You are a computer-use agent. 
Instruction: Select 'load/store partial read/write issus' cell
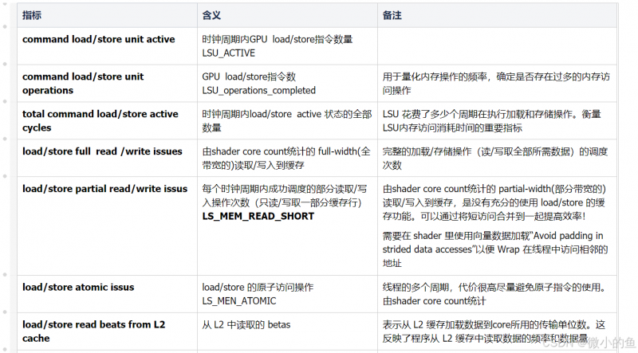tap(107, 226)
